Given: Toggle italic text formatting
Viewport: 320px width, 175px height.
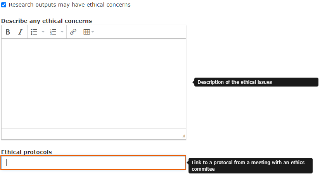Looking at the screenshot, I should point(20,32).
